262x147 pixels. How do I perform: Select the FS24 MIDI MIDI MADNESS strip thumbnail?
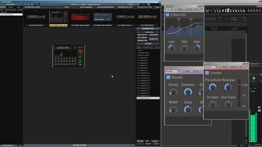point(103,17)
